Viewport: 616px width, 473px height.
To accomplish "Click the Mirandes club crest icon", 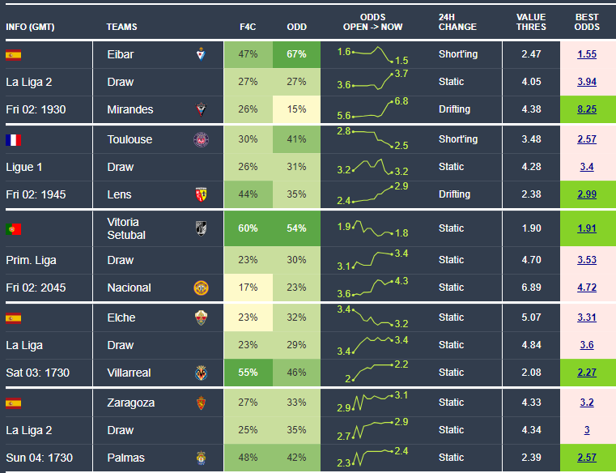I will [201, 109].
